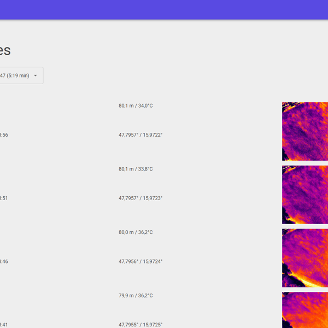Open the second thermal image thumbnail
The height and width of the screenshot is (328, 328).
tap(304, 195)
